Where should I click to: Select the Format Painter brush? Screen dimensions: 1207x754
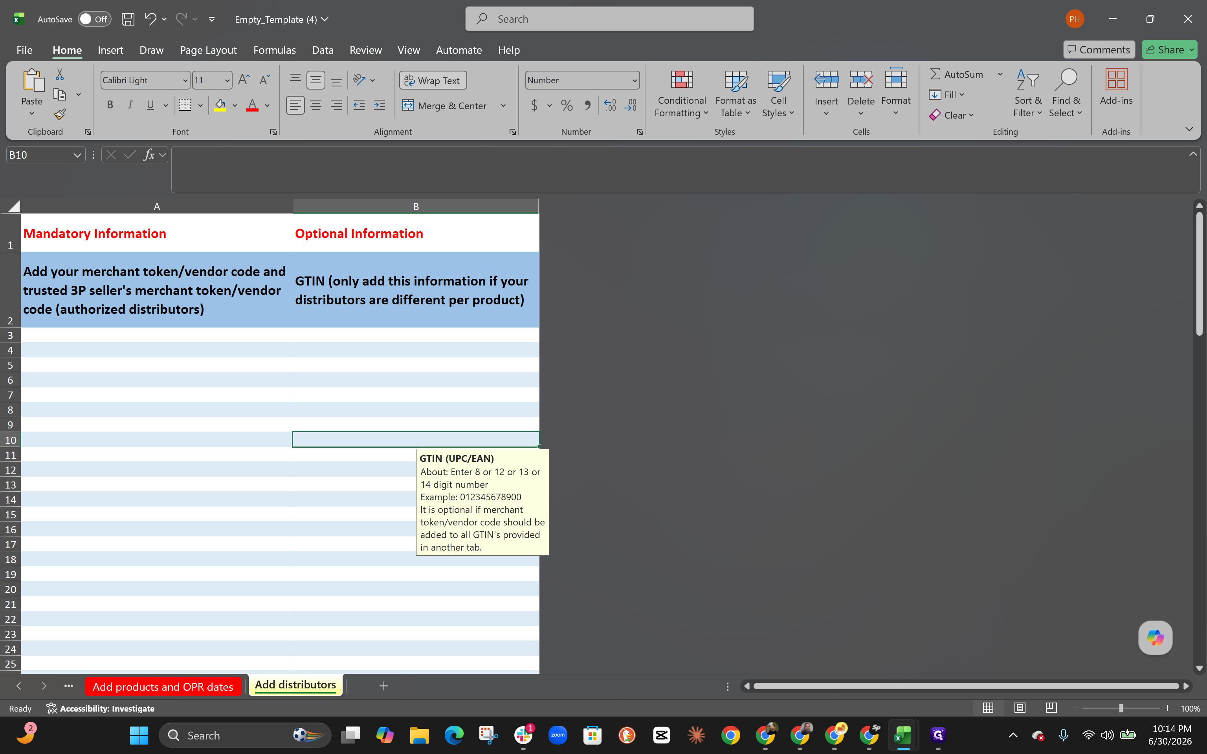pos(59,114)
